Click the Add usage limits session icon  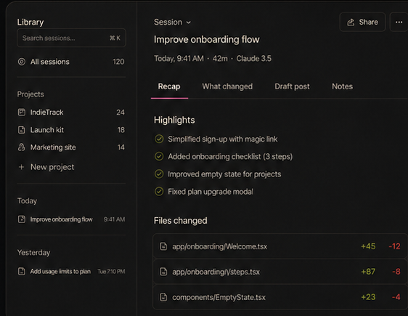click(22, 271)
